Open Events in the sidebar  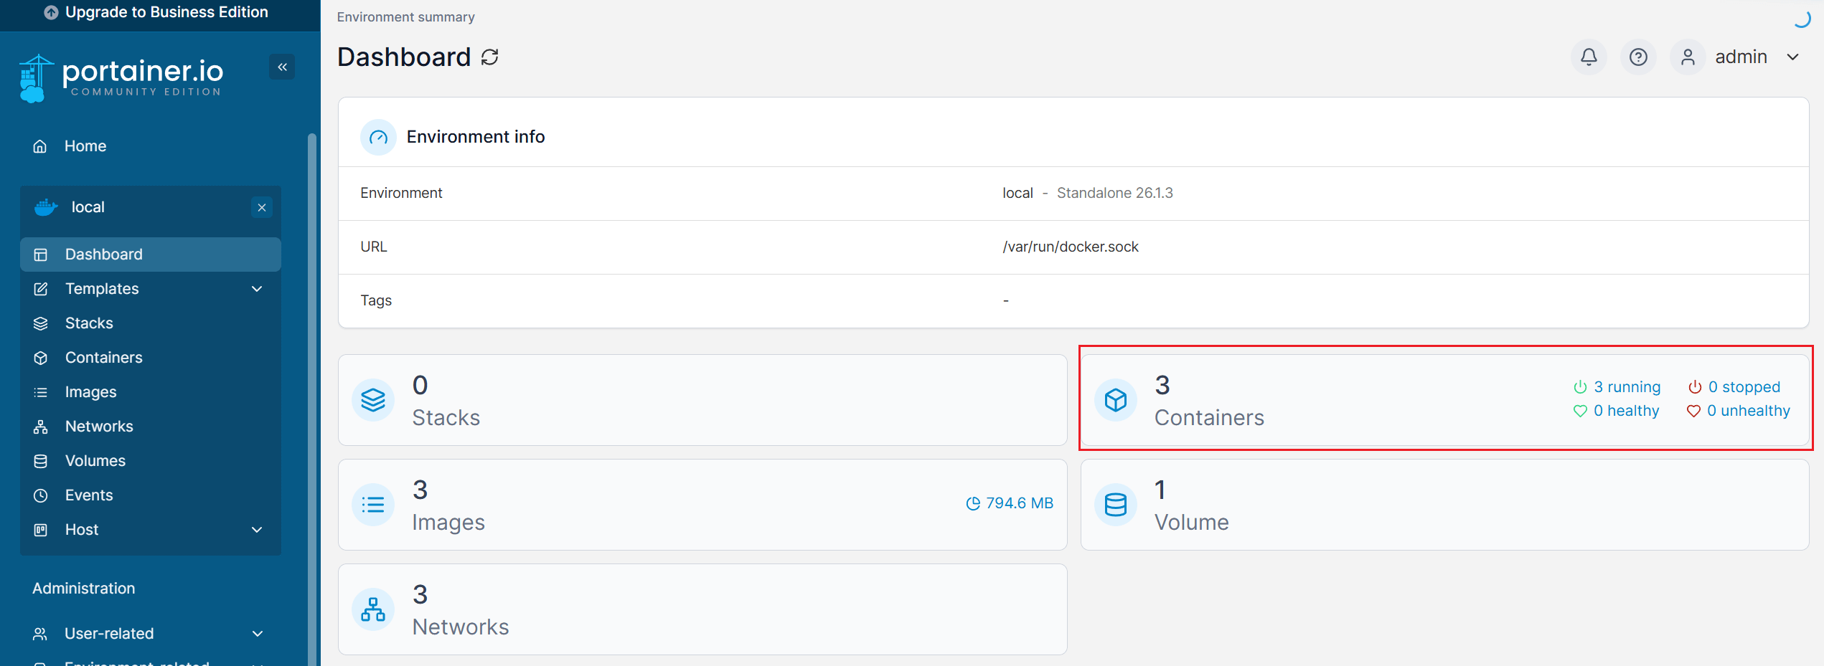tap(88, 495)
